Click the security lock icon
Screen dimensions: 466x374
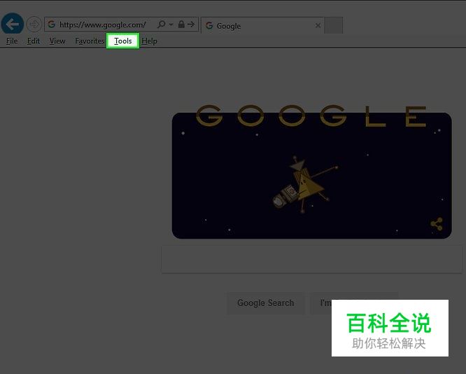(x=181, y=24)
